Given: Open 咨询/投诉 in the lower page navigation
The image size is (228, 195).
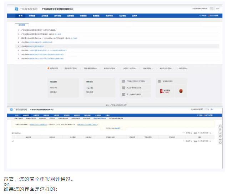Looking at the screenshot, I should pyautogui.click(x=87, y=115).
